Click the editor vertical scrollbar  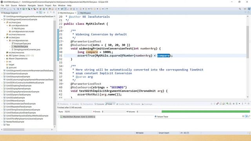pyautogui.click(x=247, y=42)
